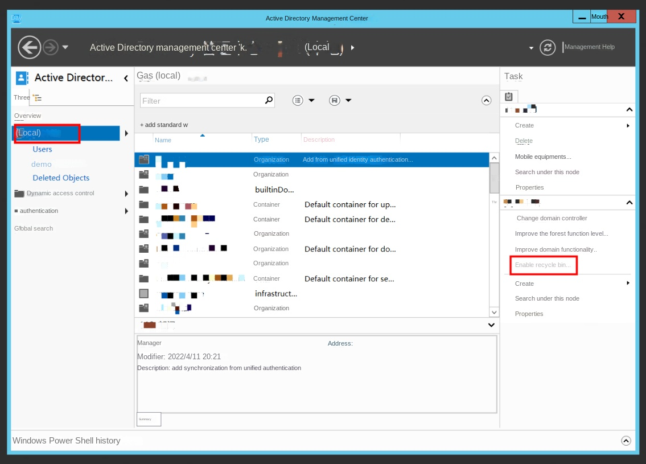Select the Default container for do... row
The width and height of the screenshot is (646, 464).
pyautogui.click(x=311, y=249)
